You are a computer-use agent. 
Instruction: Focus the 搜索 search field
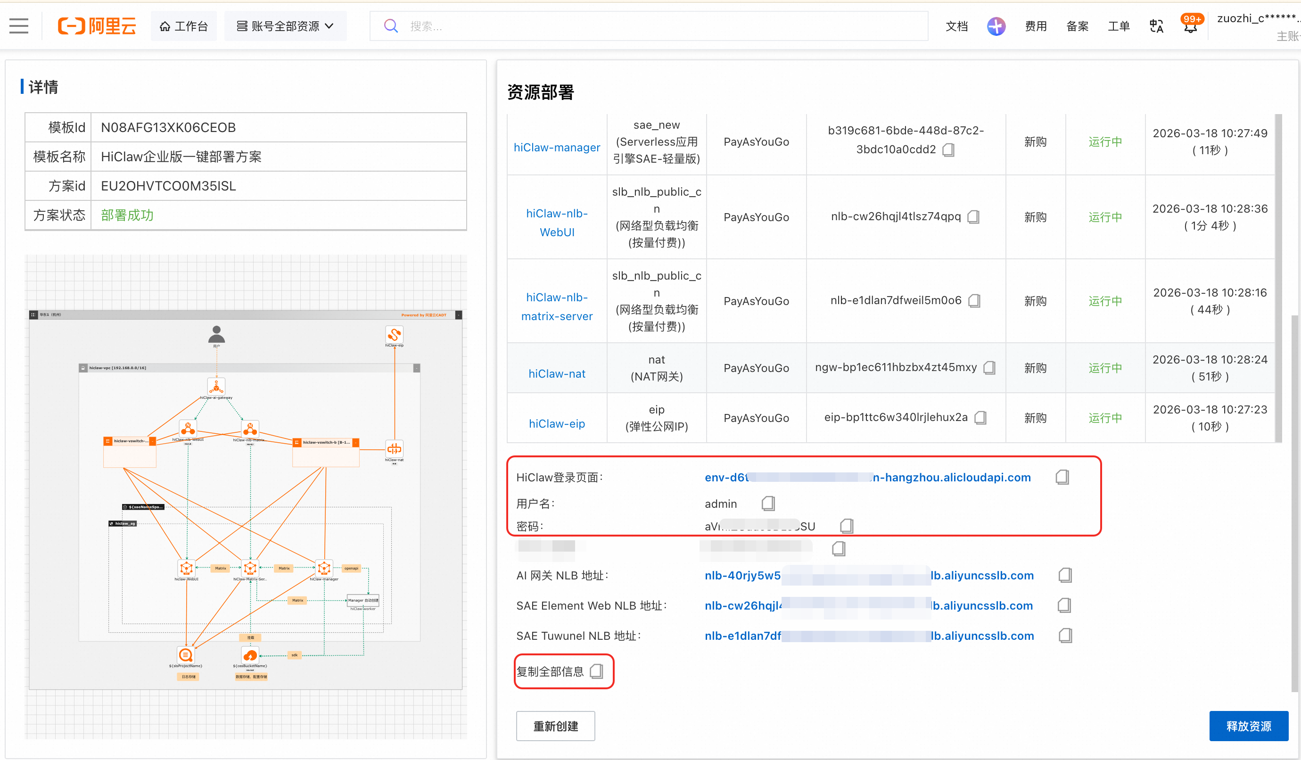click(x=649, y=26)
